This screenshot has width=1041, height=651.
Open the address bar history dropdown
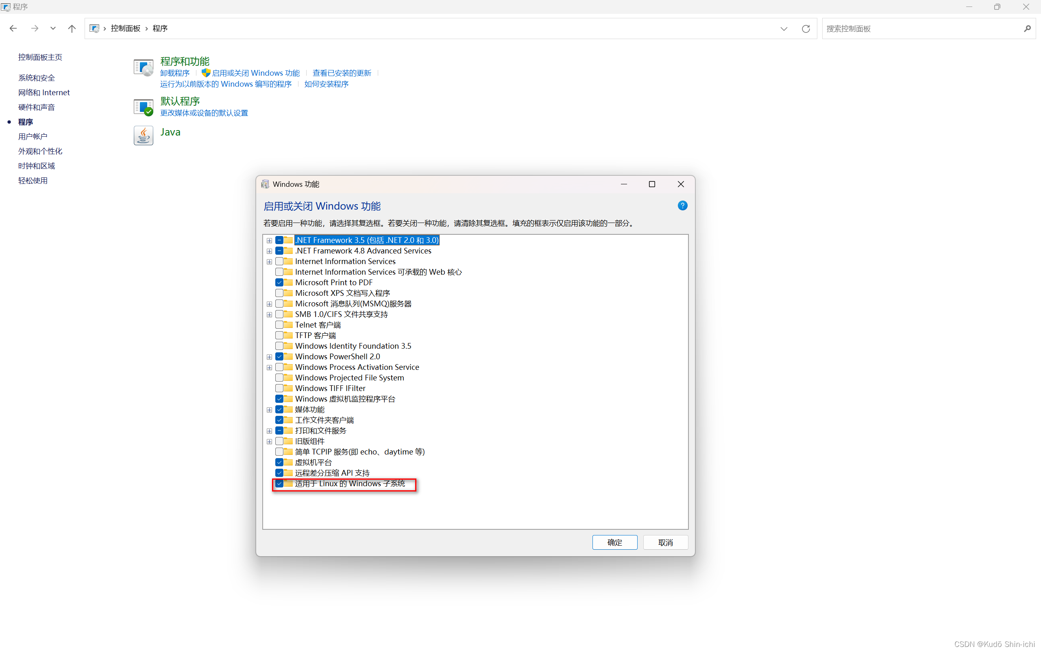point(784,28)
